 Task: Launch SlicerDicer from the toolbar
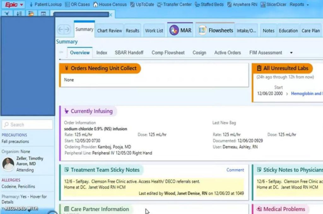[x=273, y=4]
